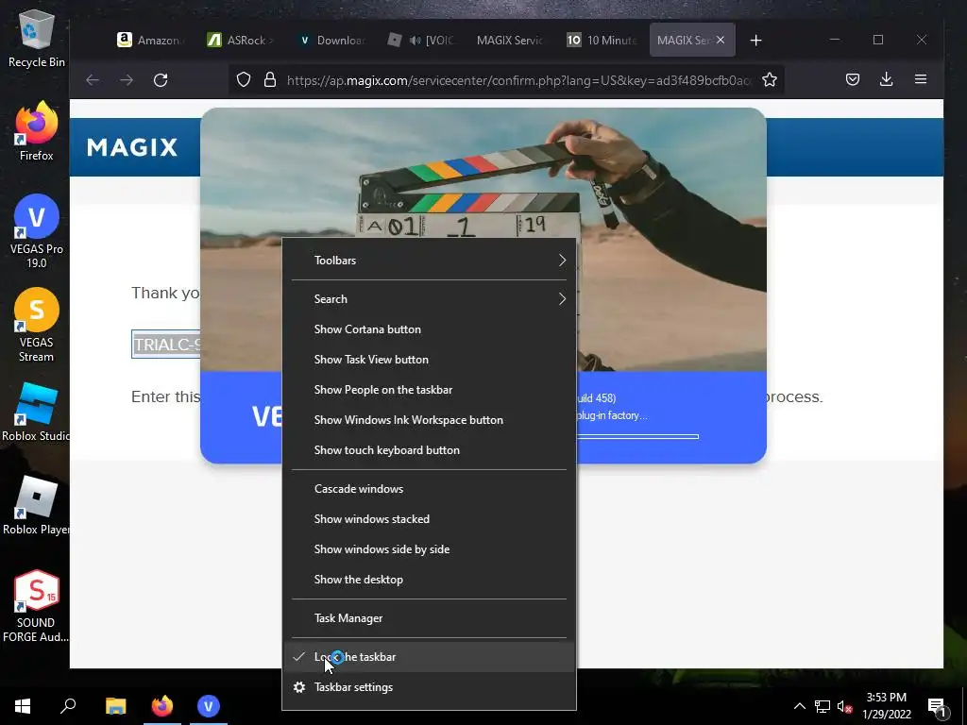967x725 pixels.
Task: Toggle Show Cortana button
Action: pyautogui.click(x=430, y=329)
